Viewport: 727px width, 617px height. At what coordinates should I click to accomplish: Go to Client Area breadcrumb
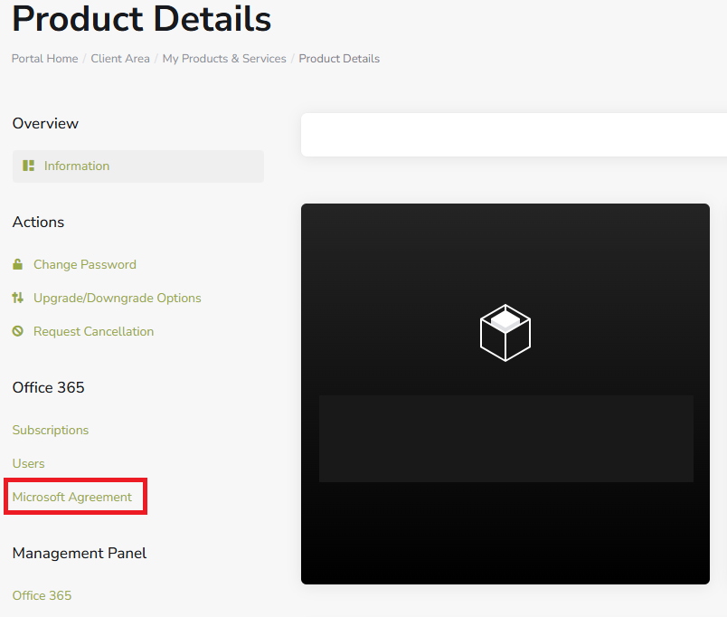coord(120,59)
